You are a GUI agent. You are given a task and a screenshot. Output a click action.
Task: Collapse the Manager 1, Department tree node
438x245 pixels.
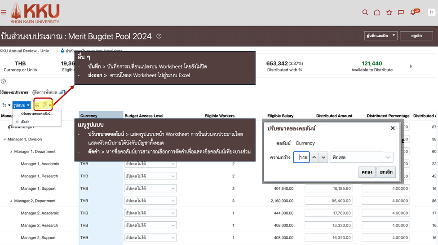[11, 152]
